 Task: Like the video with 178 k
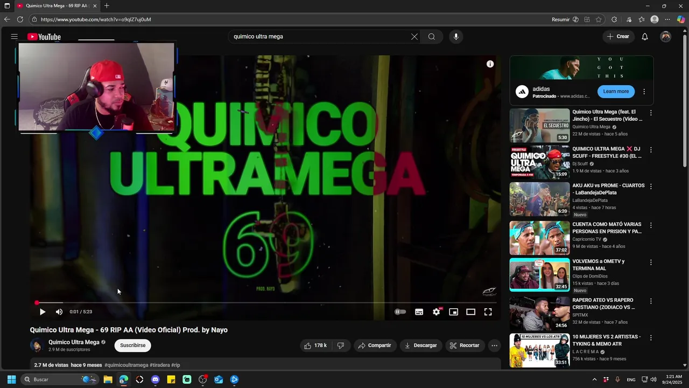315,345
